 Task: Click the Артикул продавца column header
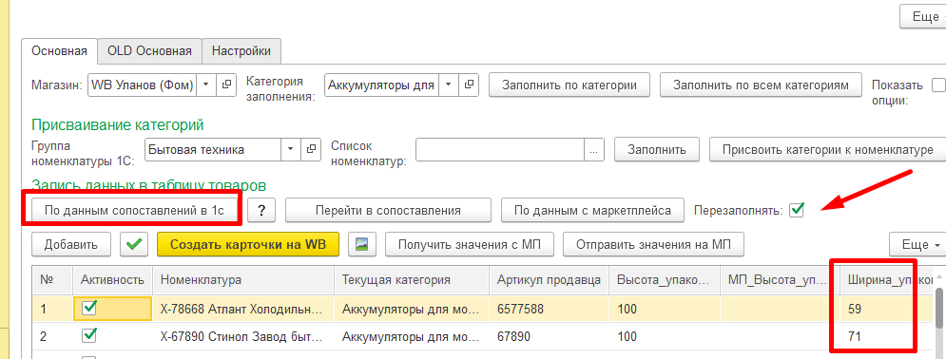click(549, 280)
